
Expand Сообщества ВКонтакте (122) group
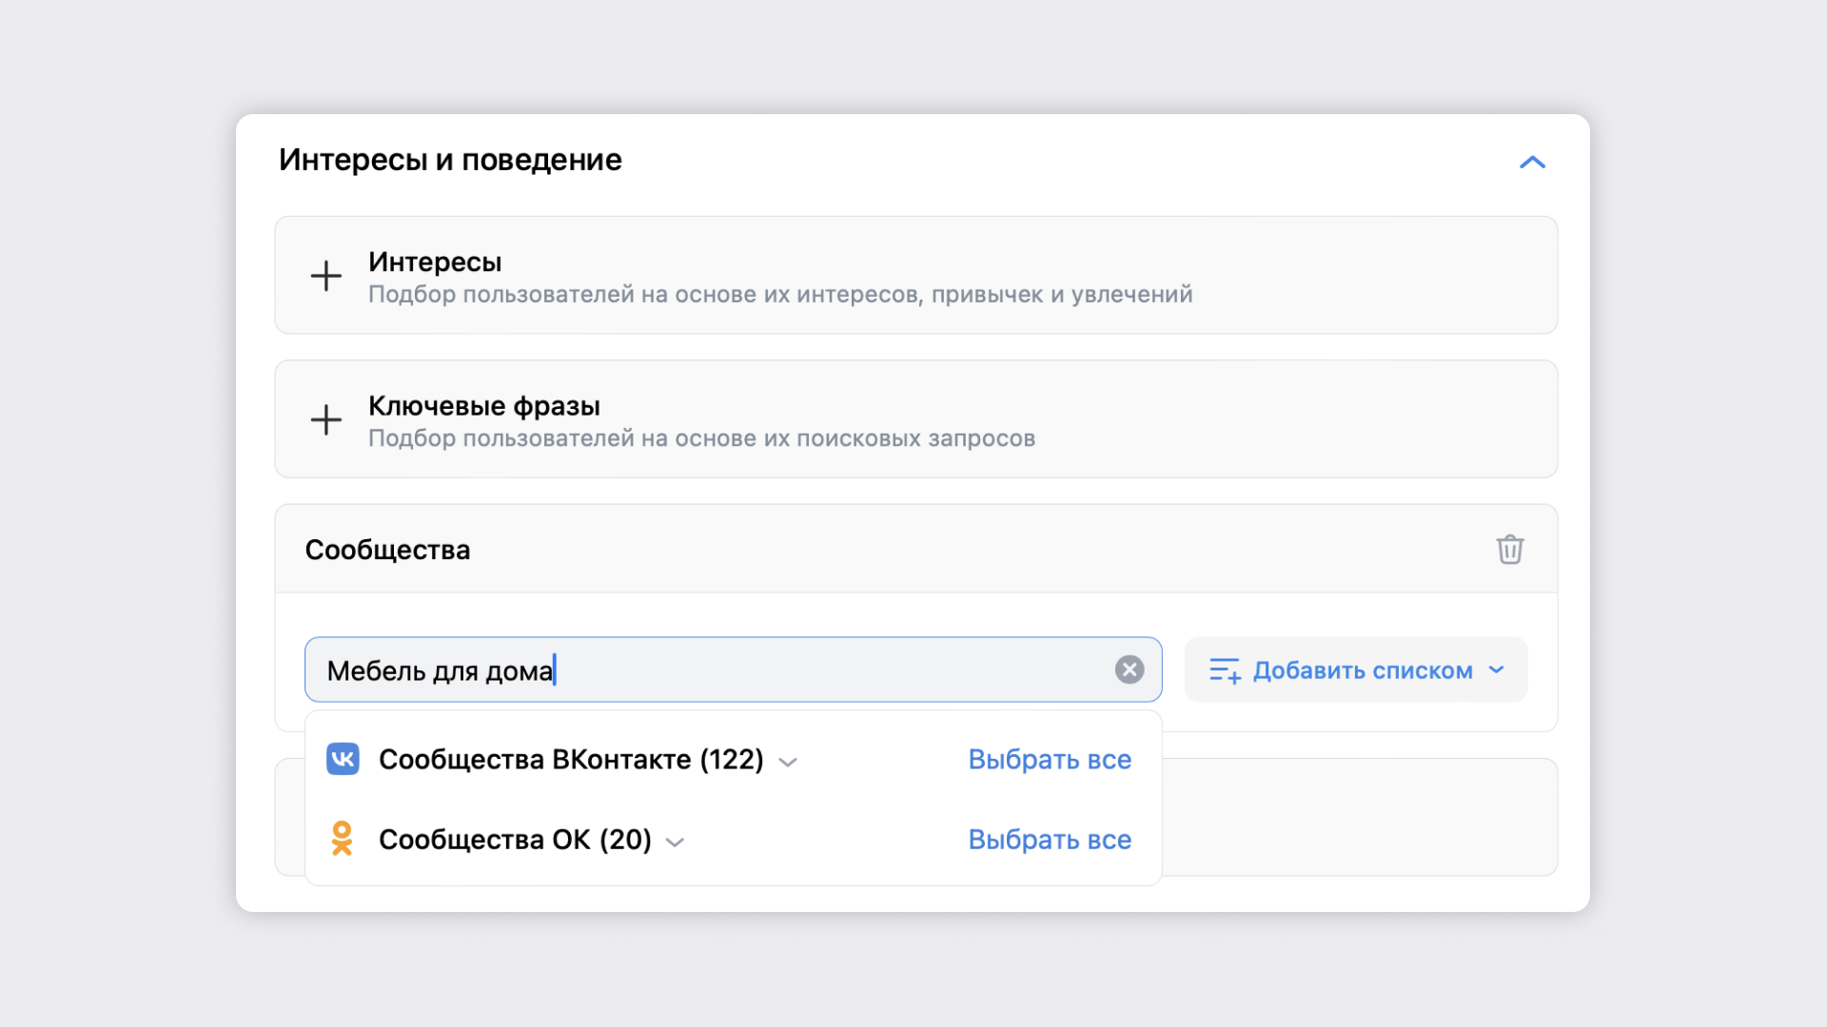[788, 762]
